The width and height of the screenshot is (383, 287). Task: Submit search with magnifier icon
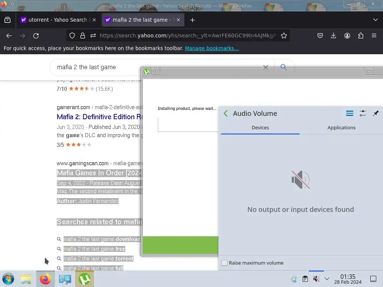tap(284, 67)
